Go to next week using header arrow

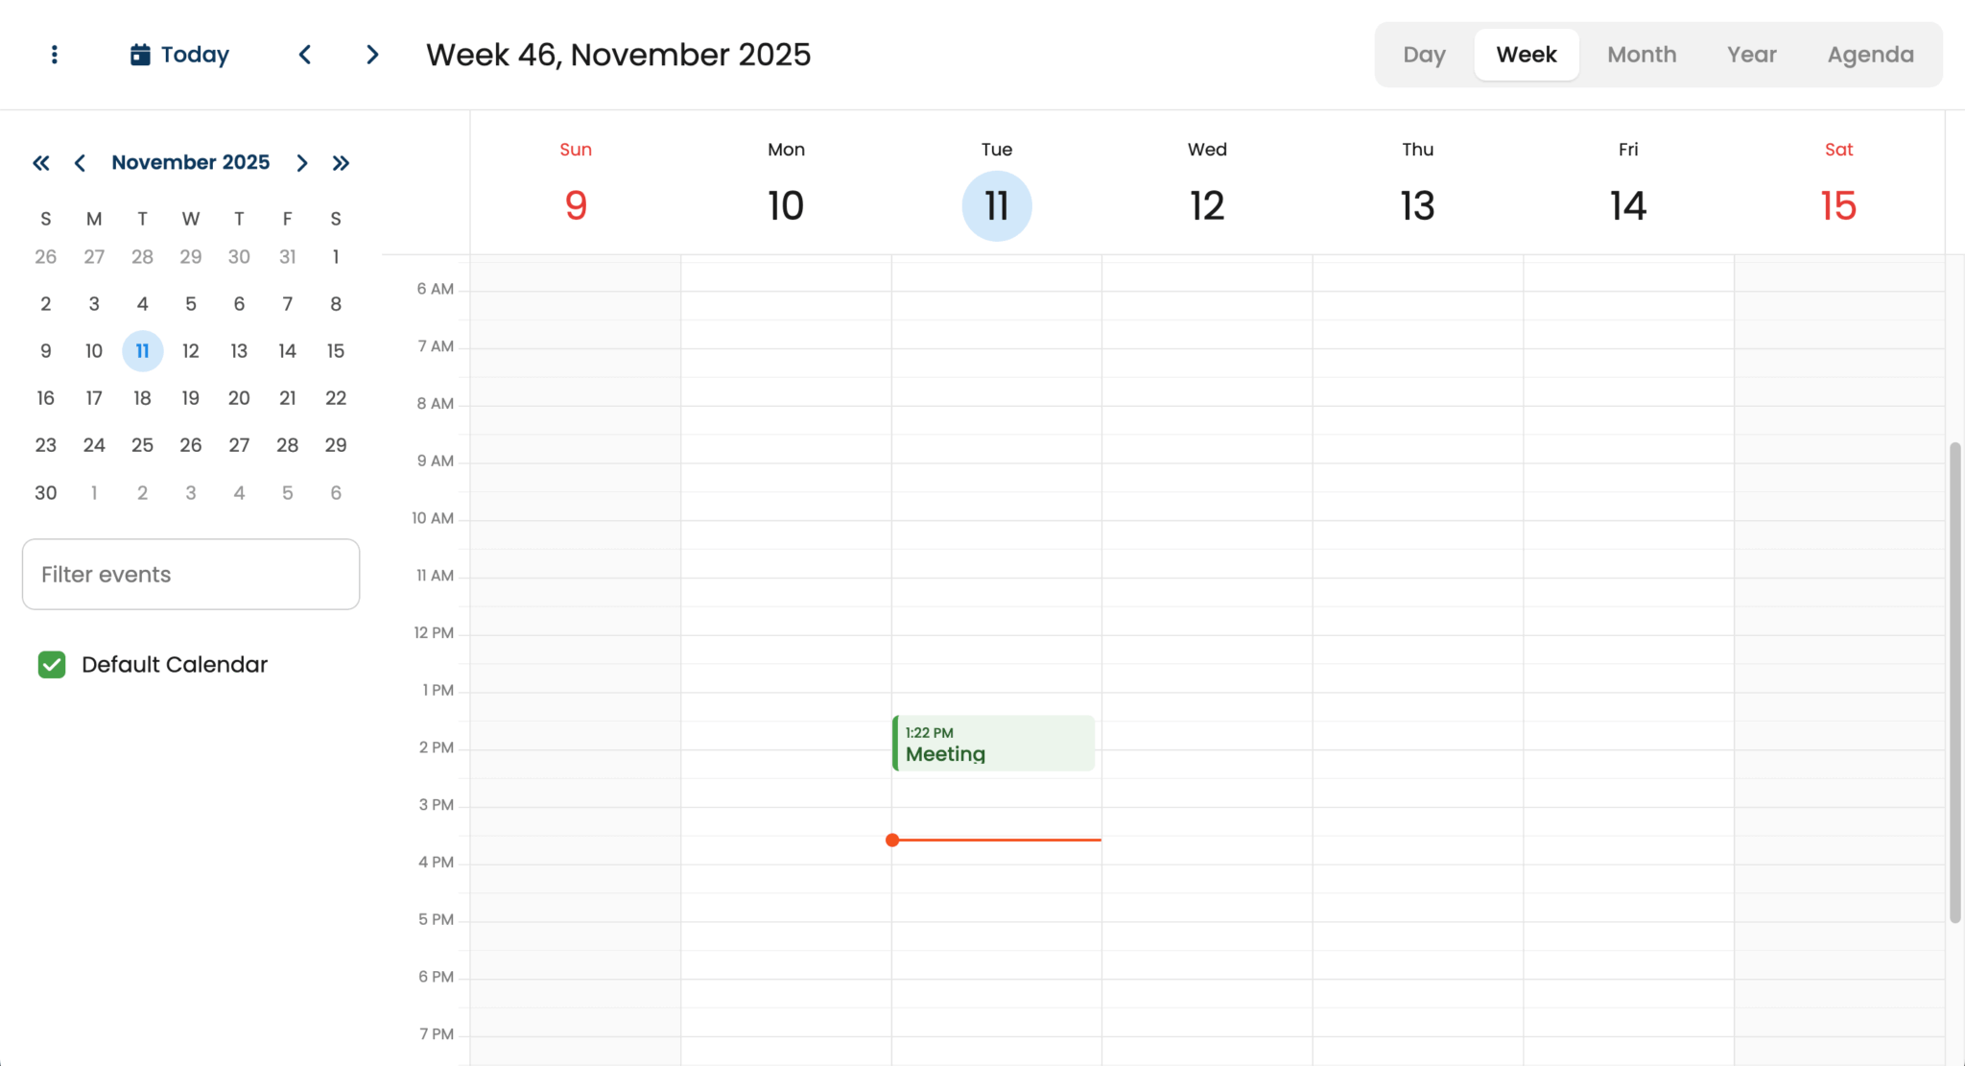pos(372,55)
